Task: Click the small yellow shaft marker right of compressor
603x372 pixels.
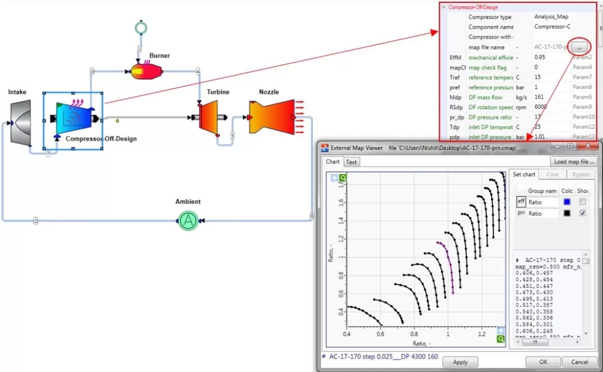Action: (117, 120)
